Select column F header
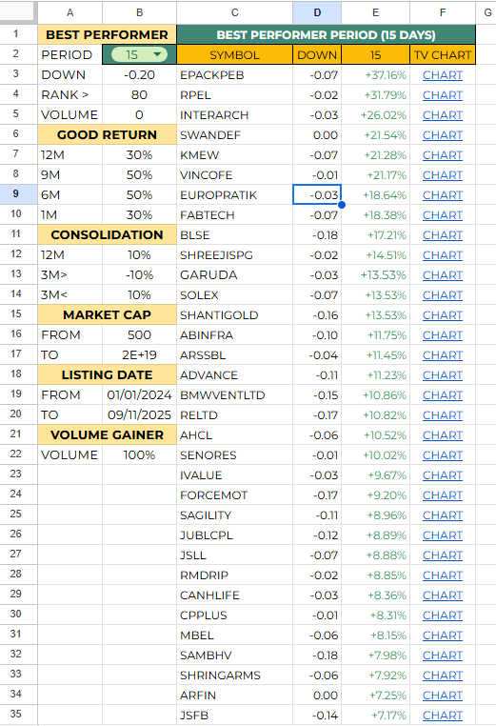This screenshot has height=726, width=496. 443,12
